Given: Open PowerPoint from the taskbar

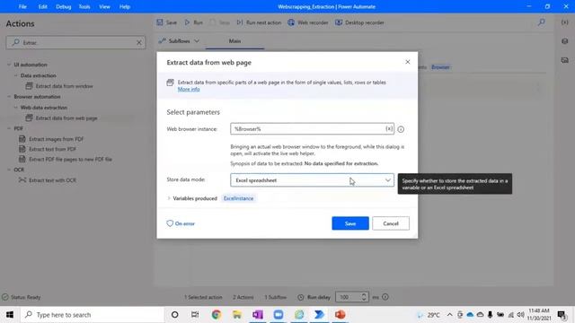Looking at the screenshot, I should [x=341, y=315].
